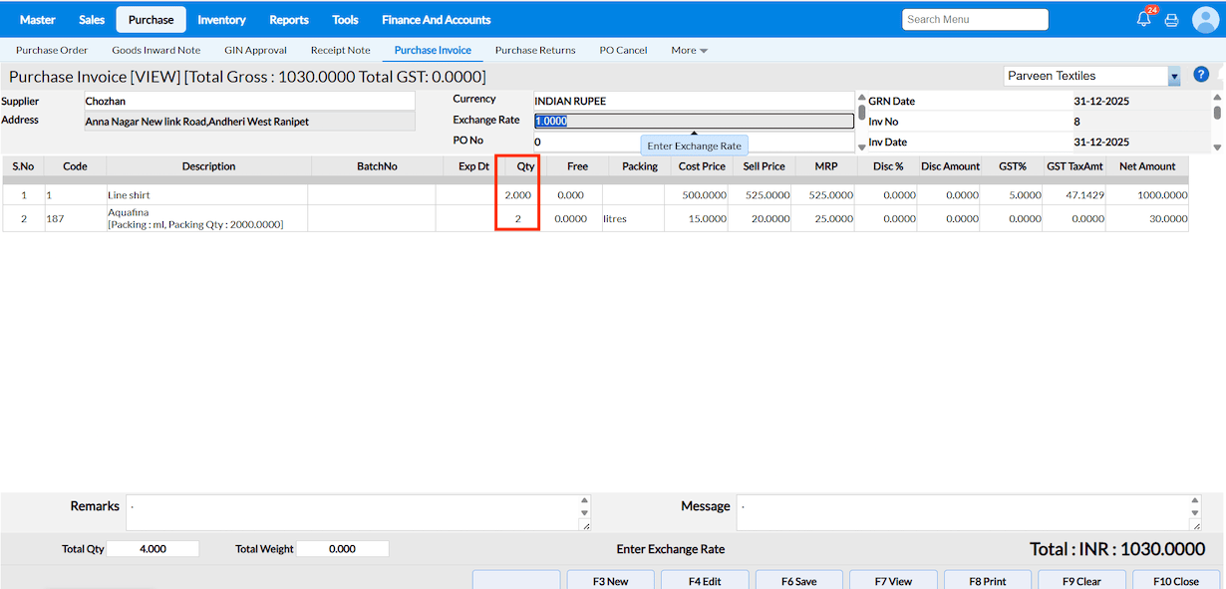Expand the Parveen Textiles company dropdown
This screenshot has width=1226, height=589.
click(x=1174, y=77)
